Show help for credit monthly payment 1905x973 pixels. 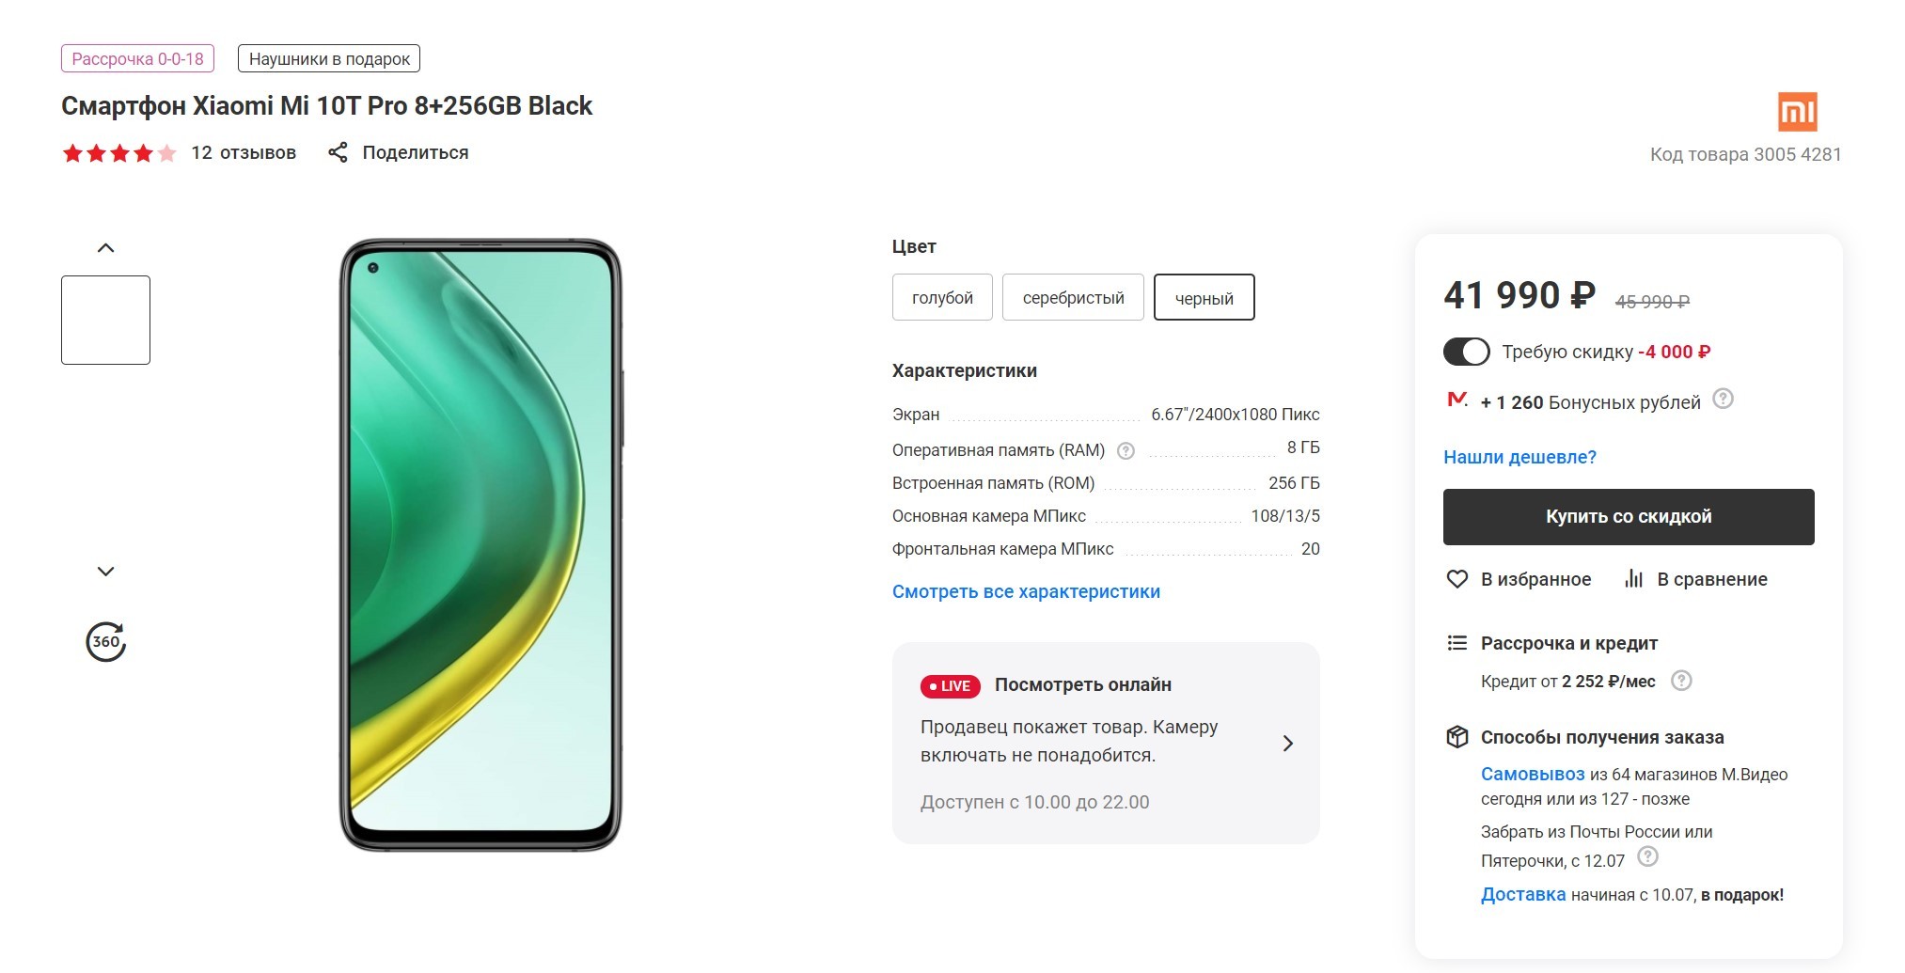coord(1681,681)
